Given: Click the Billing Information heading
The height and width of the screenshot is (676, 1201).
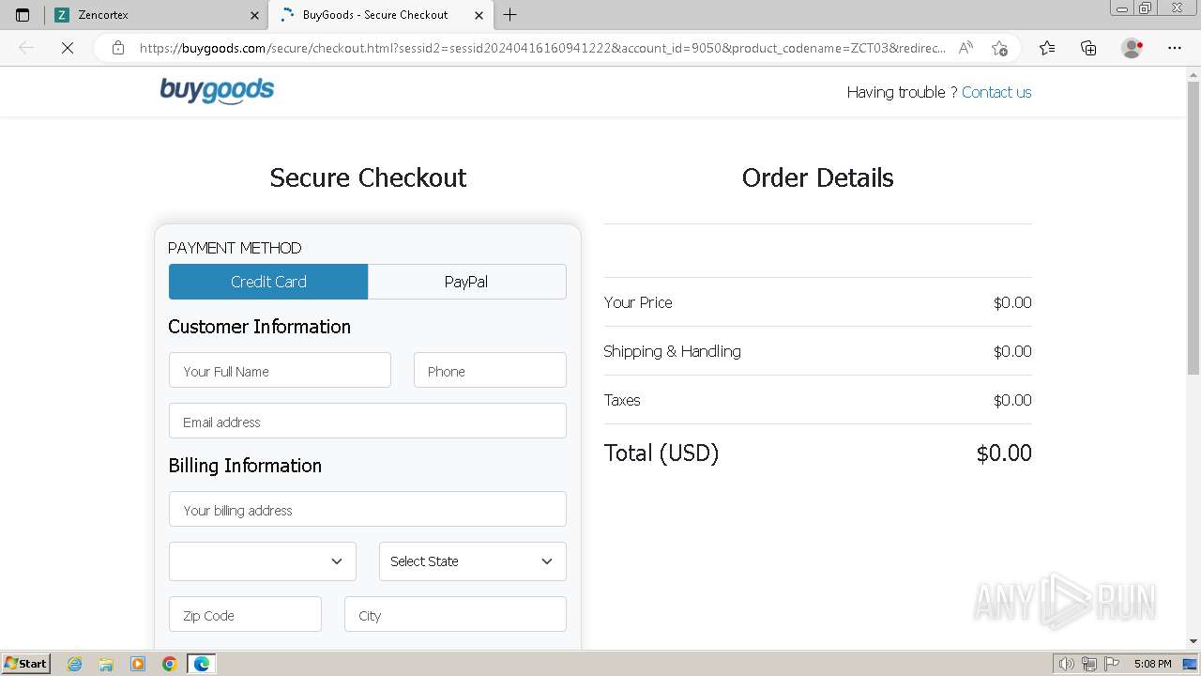Looking at the screenshot, I should [x=245, y=466].
